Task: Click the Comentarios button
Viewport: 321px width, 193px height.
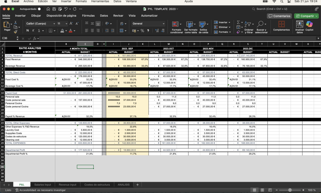Action: tap(279, 16)
